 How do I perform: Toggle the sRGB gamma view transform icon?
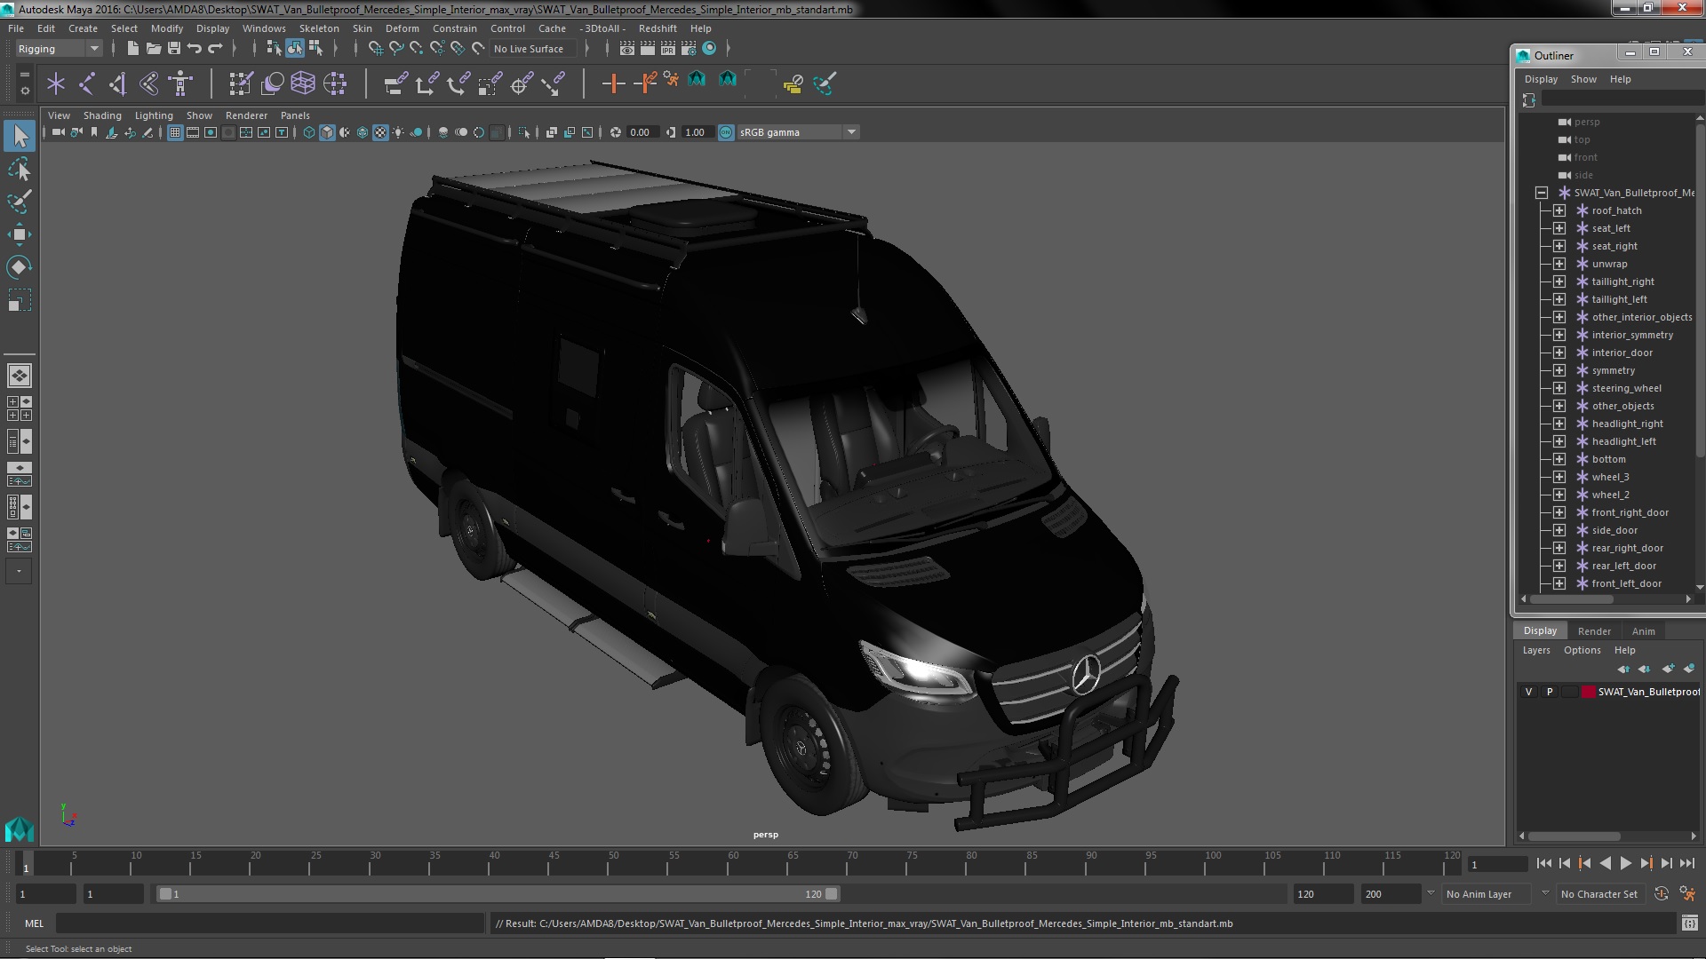click(726, 132)
